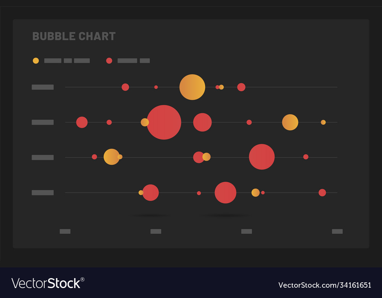Click the large red bubble on third row
382x298 pixels.
click(x=262, y=157)
